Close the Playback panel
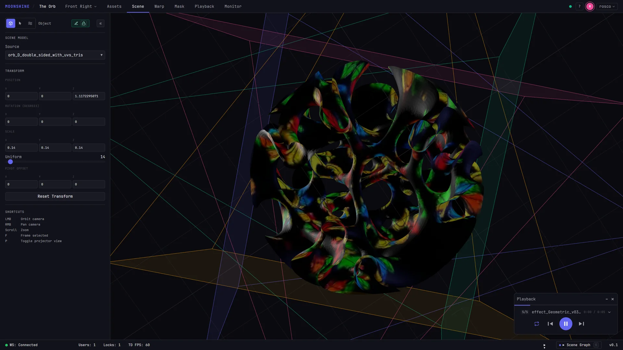Image resolution: width=623 pixels, height=350 pixels. tap(613, 299)
